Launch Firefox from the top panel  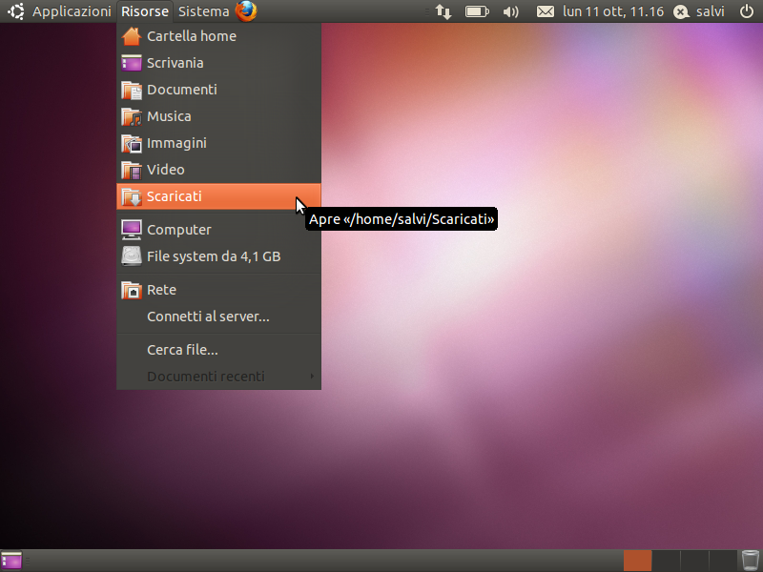click(246, 11)
